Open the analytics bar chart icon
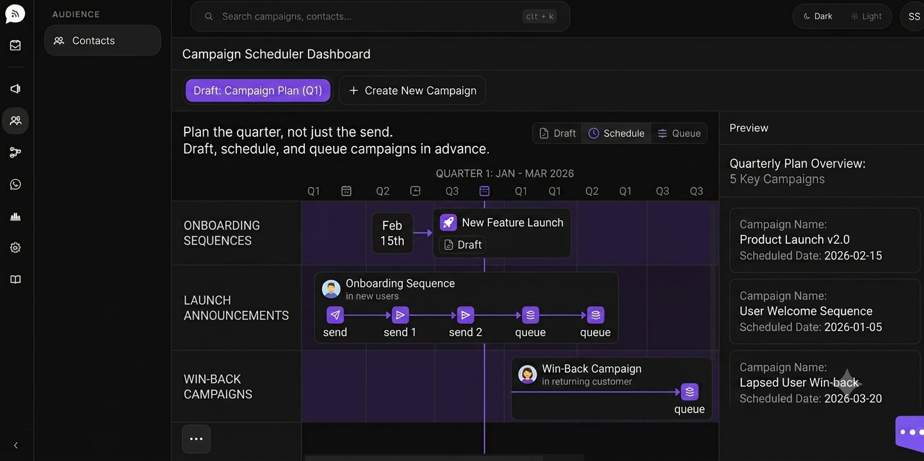This screenshot has width=924, height=461. 15,216
